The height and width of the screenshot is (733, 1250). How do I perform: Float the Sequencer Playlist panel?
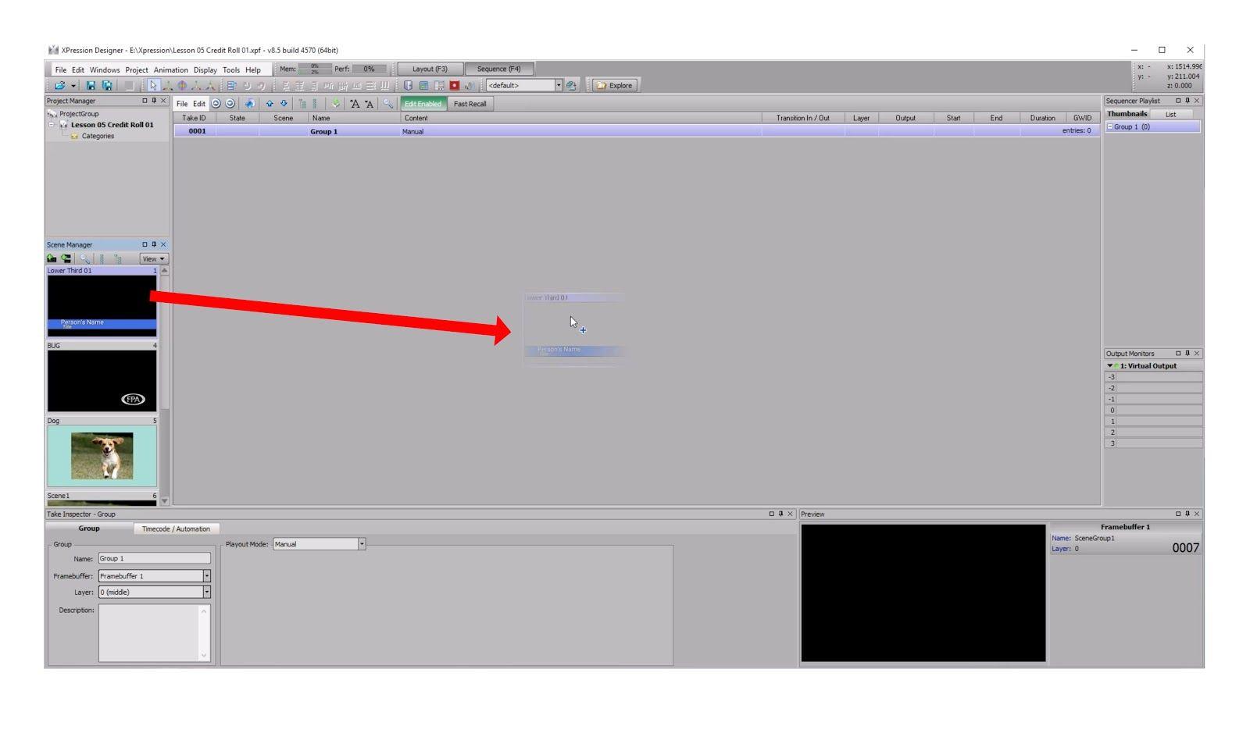click(1178, 101)
